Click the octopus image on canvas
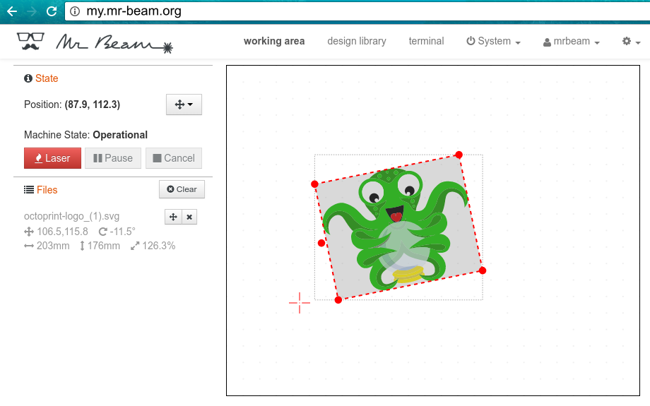Viewport: 650px width, 406px height. pyautogui.click(x=396, y=229)
